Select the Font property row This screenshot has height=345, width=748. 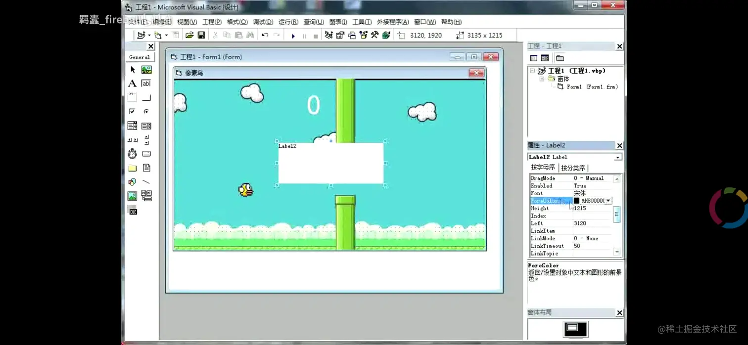pos(570,193)
